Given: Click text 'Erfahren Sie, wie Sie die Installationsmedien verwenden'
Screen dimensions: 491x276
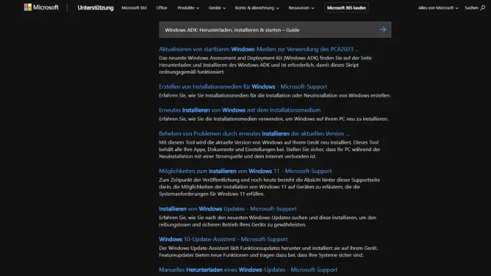Looking at the screenshot, I should click(x=222, y=119).
